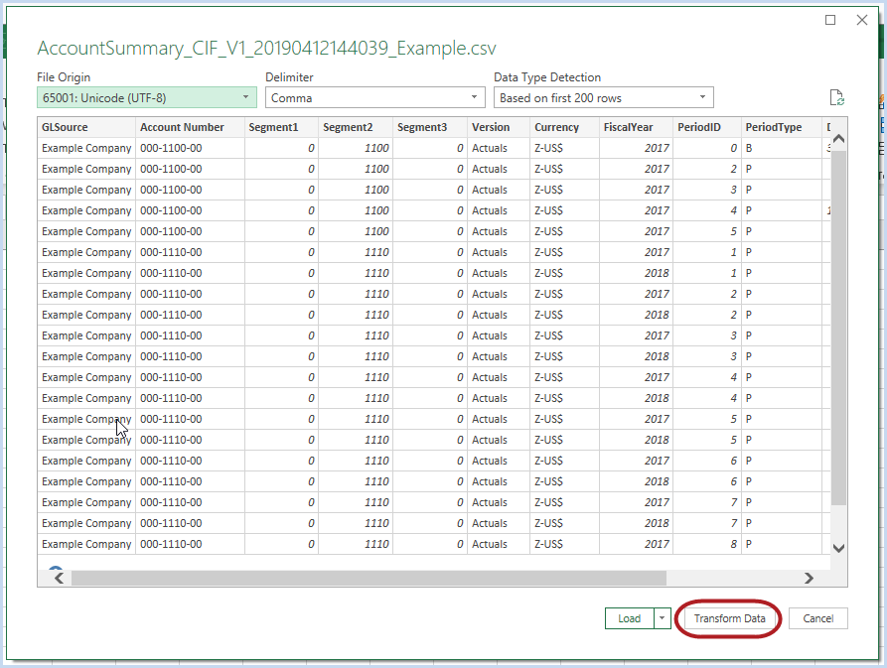Click the vertical scroll down arrow
The width and height of the screenshot is (887, 668).
(x=839, y=548)
